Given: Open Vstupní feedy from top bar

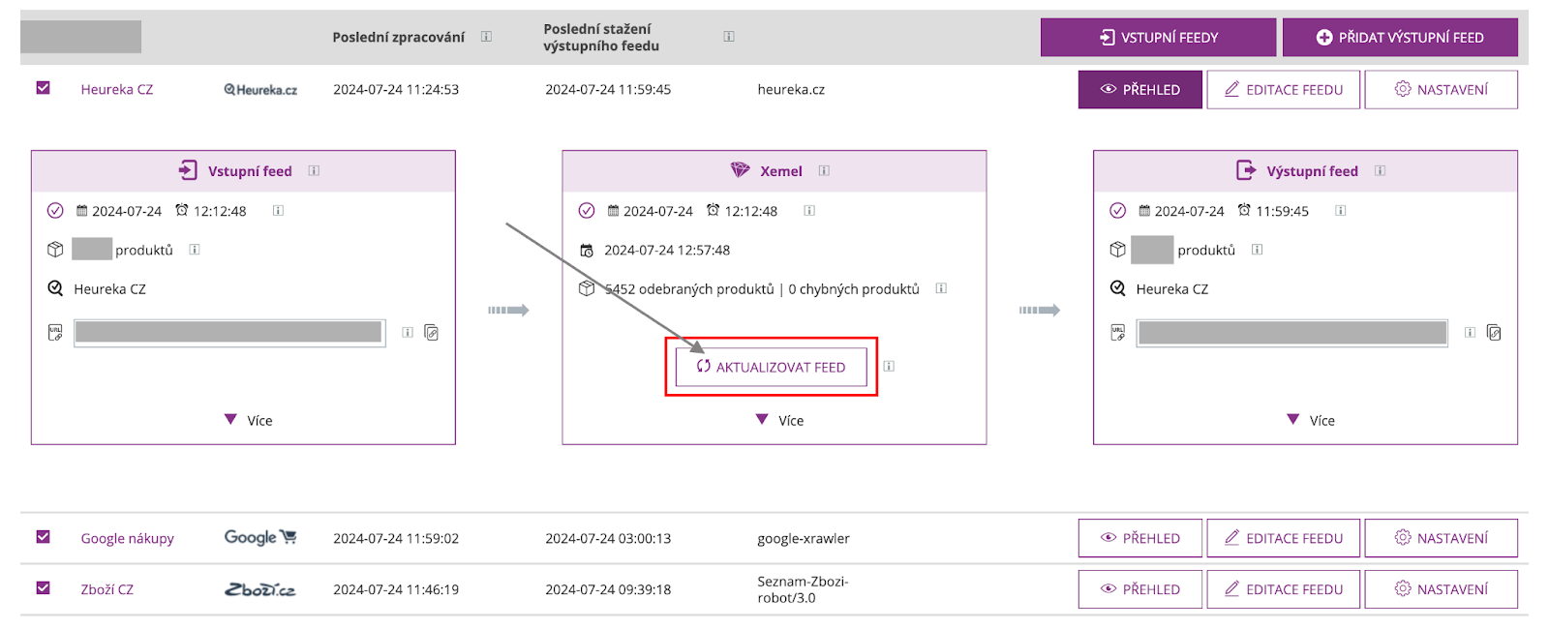Looking at the screenshot, I should [1158, 38].
